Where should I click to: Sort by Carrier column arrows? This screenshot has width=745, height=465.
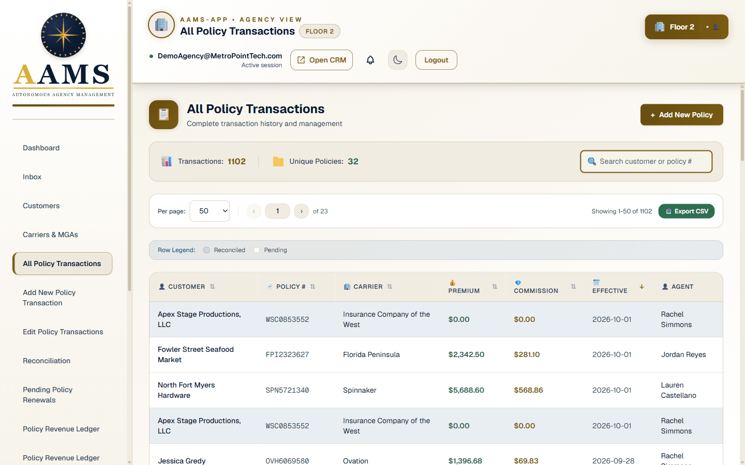[x=390, y=287]
